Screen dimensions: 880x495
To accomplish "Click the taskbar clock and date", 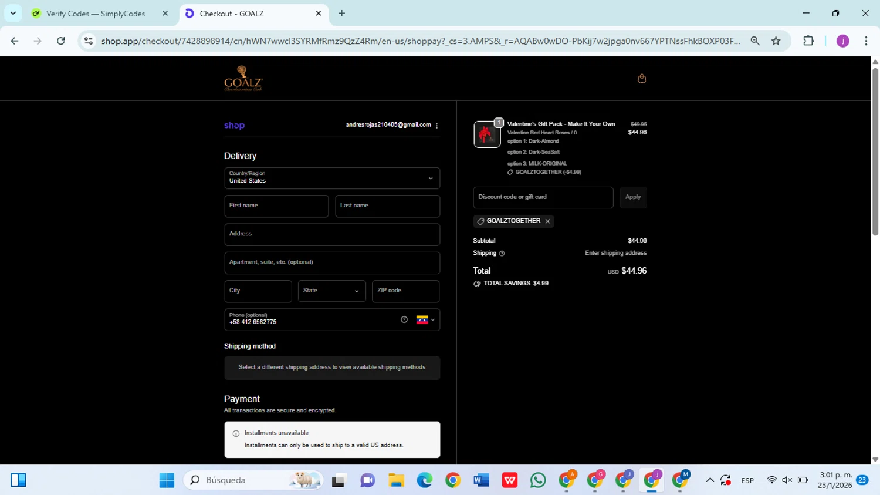I will click(835, 480).
